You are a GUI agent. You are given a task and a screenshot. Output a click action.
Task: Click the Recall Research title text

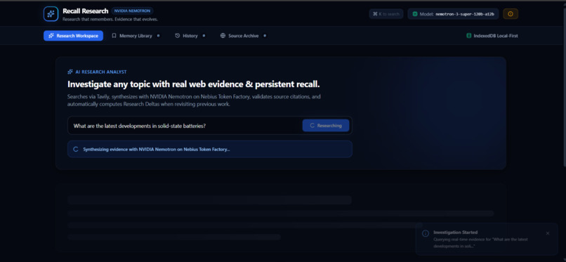pyautogui.click(x=85, y=11)
